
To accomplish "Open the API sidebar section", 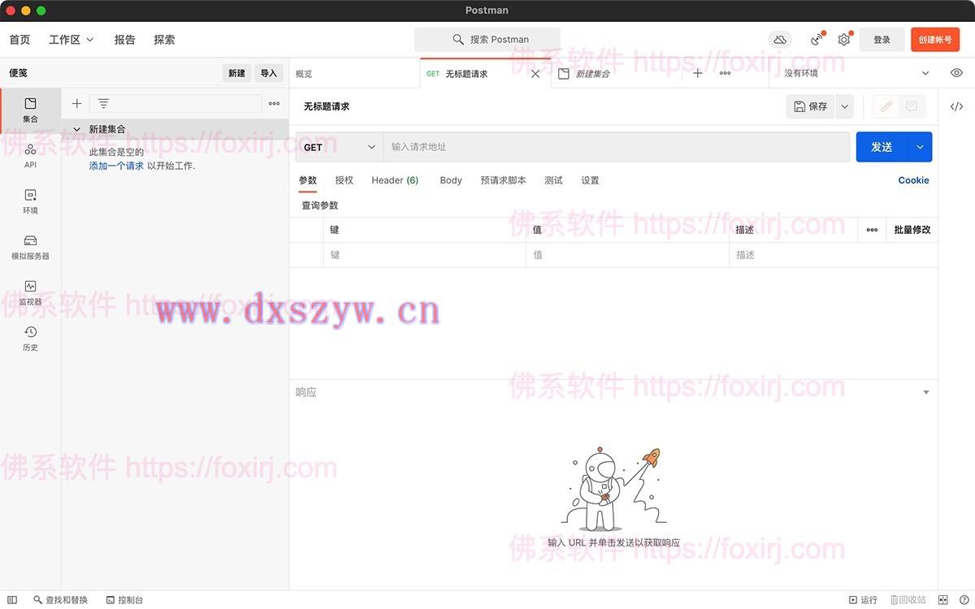I will pos(30,156).
